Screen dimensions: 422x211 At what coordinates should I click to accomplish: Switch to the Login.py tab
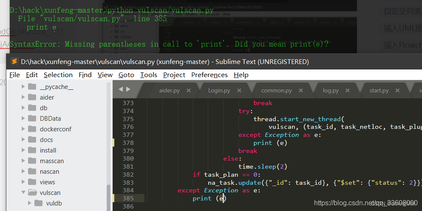(x=219, y=91)
